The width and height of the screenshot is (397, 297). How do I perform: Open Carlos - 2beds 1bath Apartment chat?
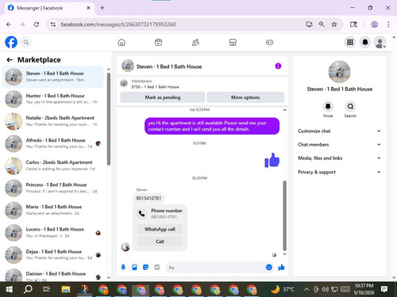(x=53, y=166)
